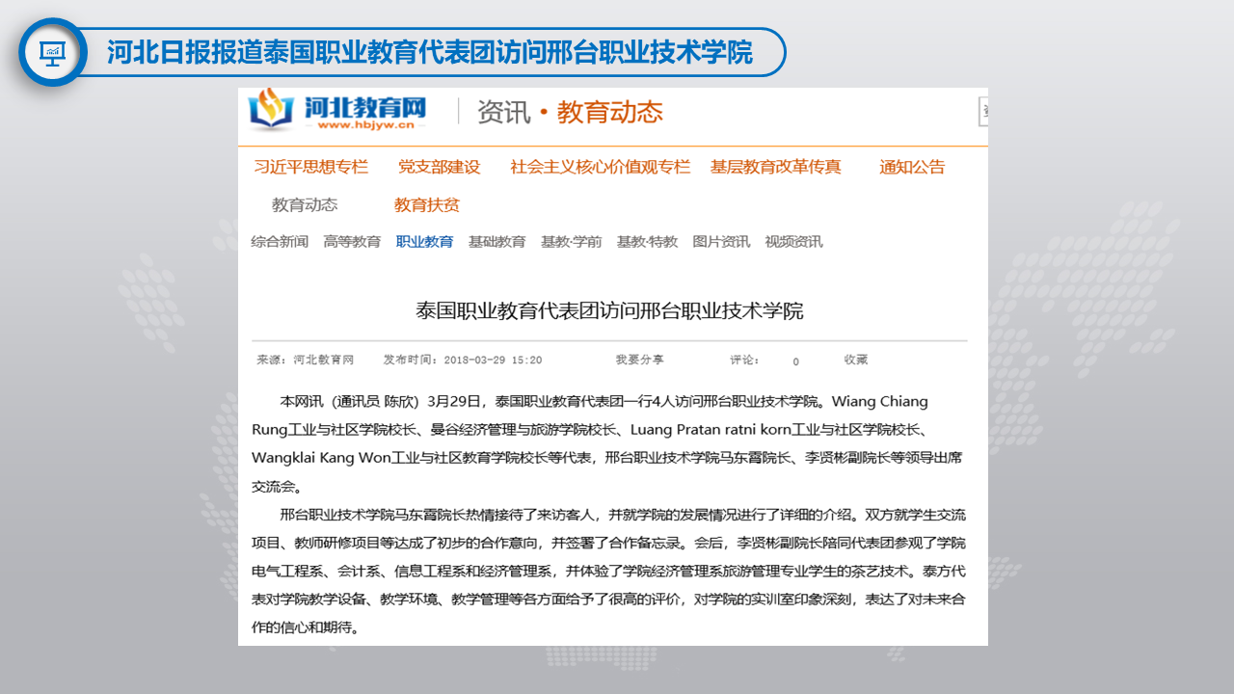Open 社会主义核心价值观专栏 link
Viewport: 1234px width, 694px height.
tap(600, 167)
